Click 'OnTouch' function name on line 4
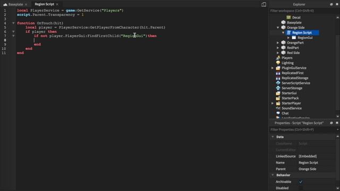This screenshot has width=340, height=191. pyautogui.click(x=45, y=23)
